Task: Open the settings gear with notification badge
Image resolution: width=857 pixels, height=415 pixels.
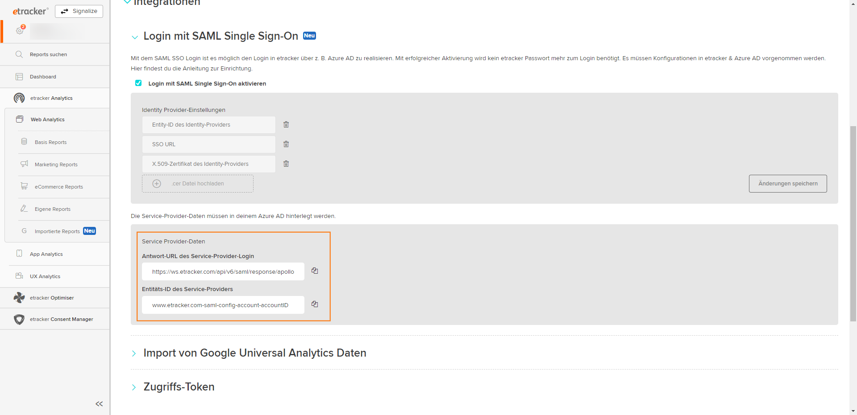Action: click(20, 30)
